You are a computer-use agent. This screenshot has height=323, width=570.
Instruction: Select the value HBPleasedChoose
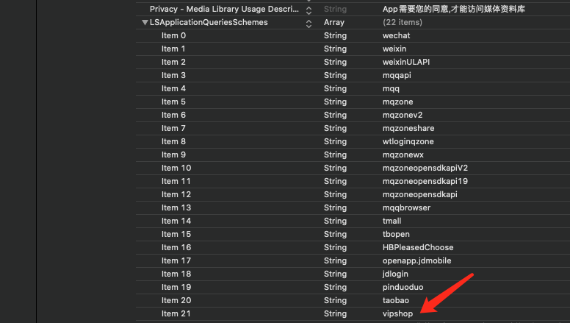pos(418,248)
